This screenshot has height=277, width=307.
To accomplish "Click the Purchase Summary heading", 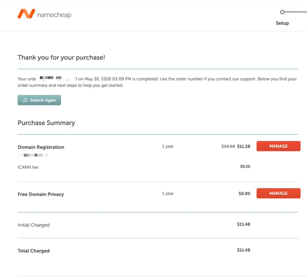I will (46, 123).
